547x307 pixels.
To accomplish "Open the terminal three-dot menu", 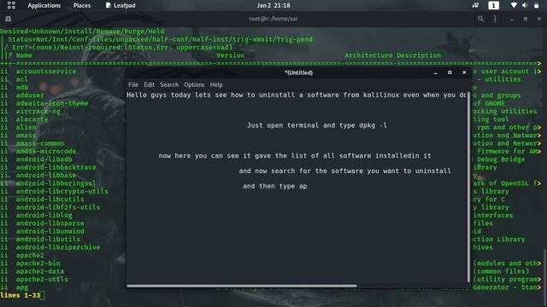I will [x=495, y=19].
